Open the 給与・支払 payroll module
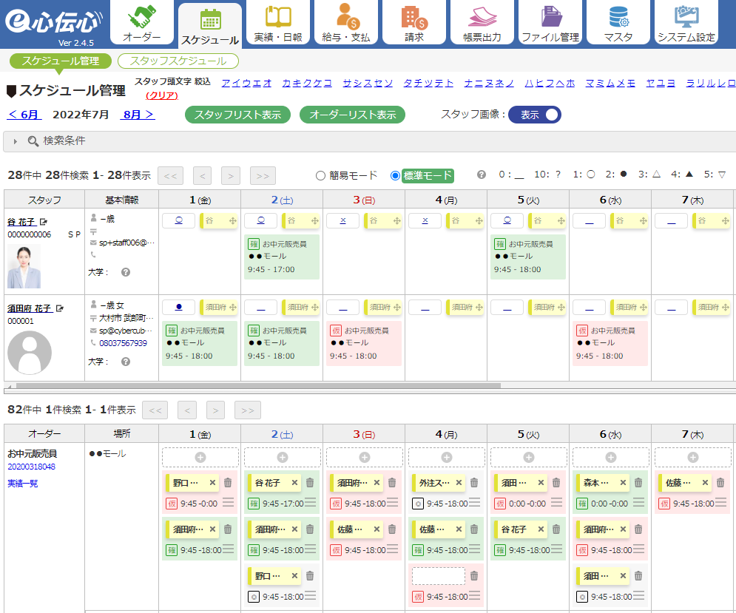This screenshot has height=613, width=736. 346,23
